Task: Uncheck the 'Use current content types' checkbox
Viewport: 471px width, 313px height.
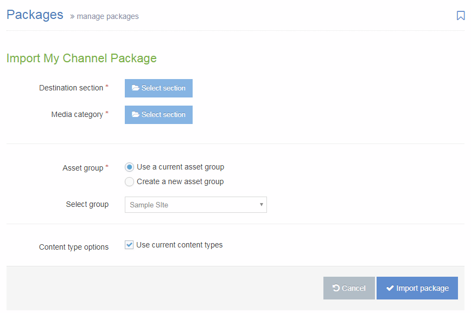Action: coord(129,245)
